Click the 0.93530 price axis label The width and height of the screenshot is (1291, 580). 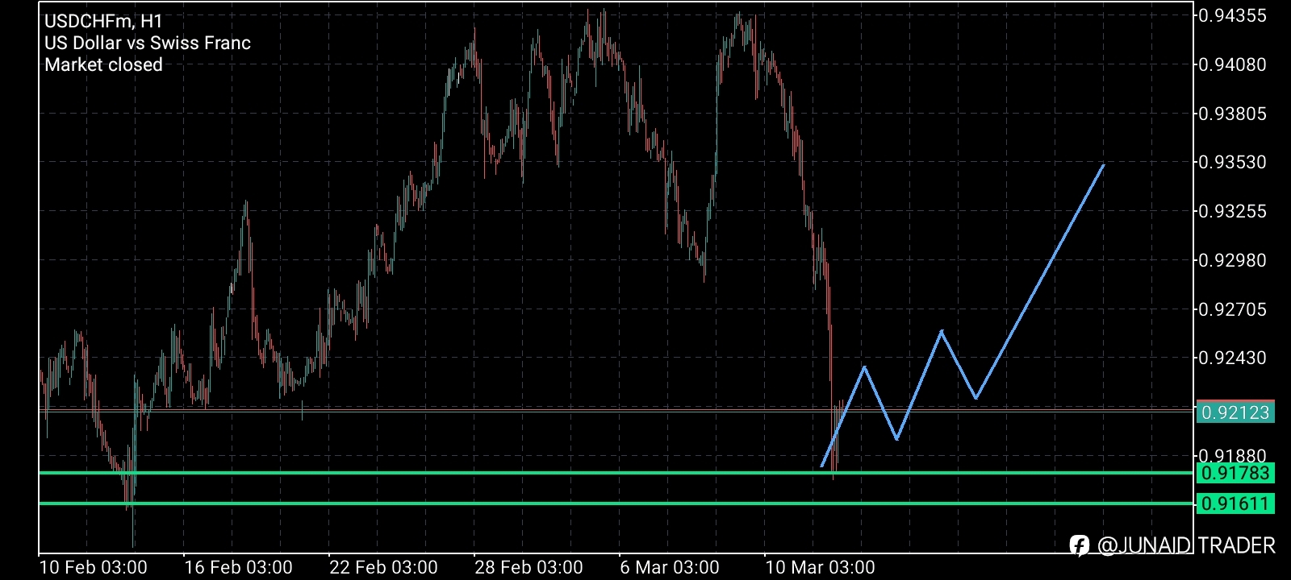[x=1232, y=162]
